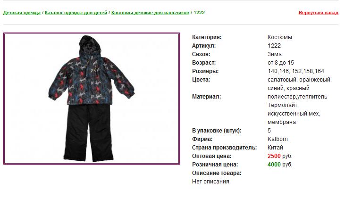Select the sizes list 140,146, 152,158,164

click(295, 71)
